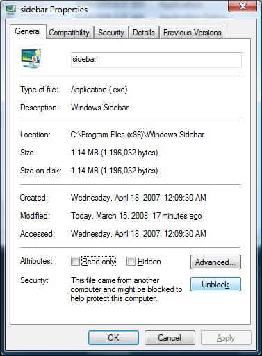Screen dimensions: 262x356
Task: Click the file name field containing sidebar
Action: pos(156,60)
